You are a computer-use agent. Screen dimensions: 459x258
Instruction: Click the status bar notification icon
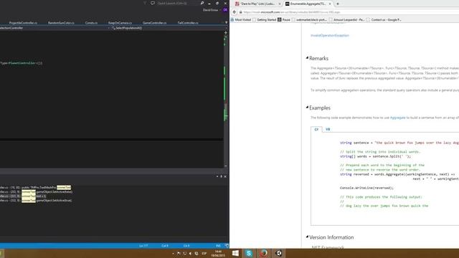coord(227,246)
